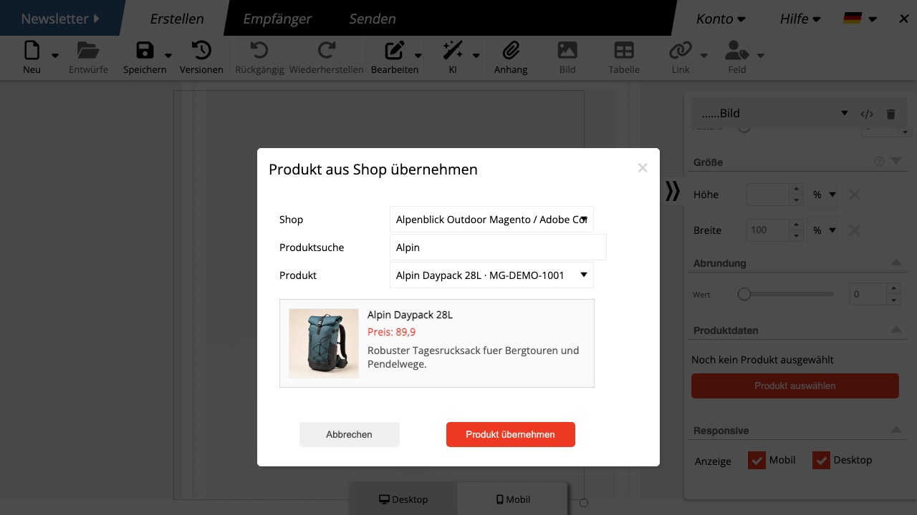Switch to Desktop preview

[403, 499]
